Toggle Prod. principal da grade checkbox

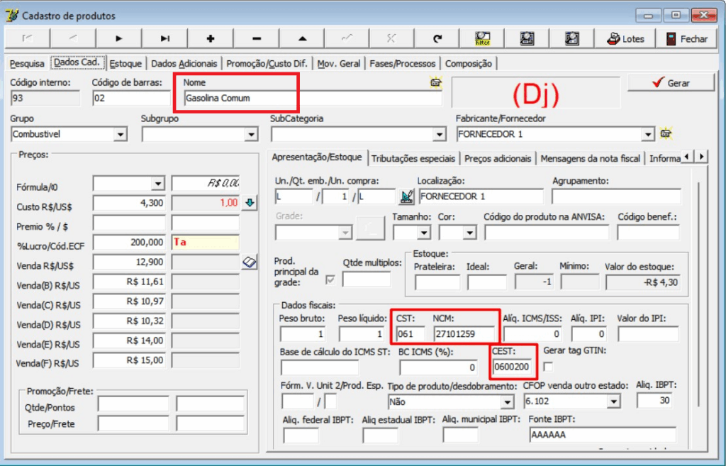click(329, 278)
